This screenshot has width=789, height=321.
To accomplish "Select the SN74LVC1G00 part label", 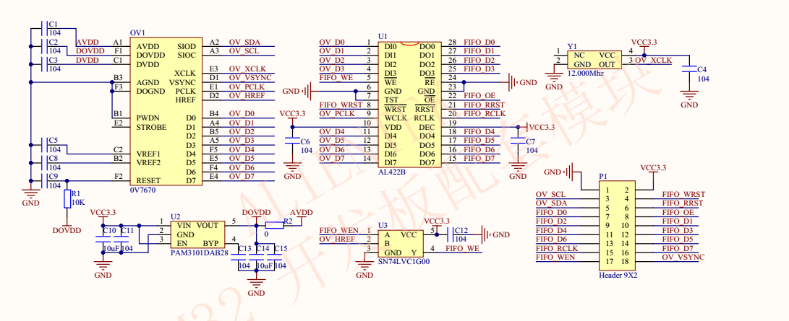I will 404,261.
